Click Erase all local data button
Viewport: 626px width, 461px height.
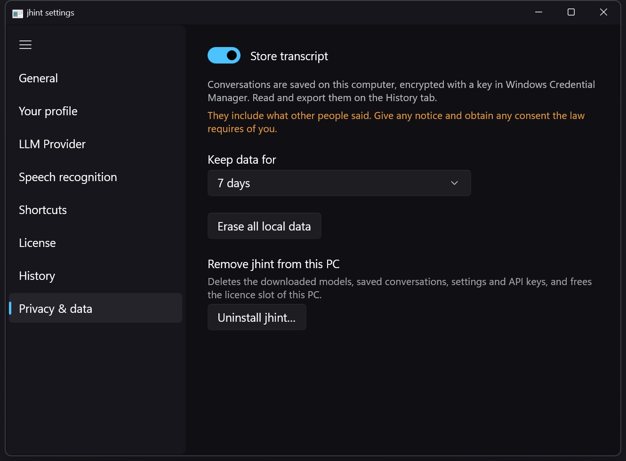click(264, 226)
